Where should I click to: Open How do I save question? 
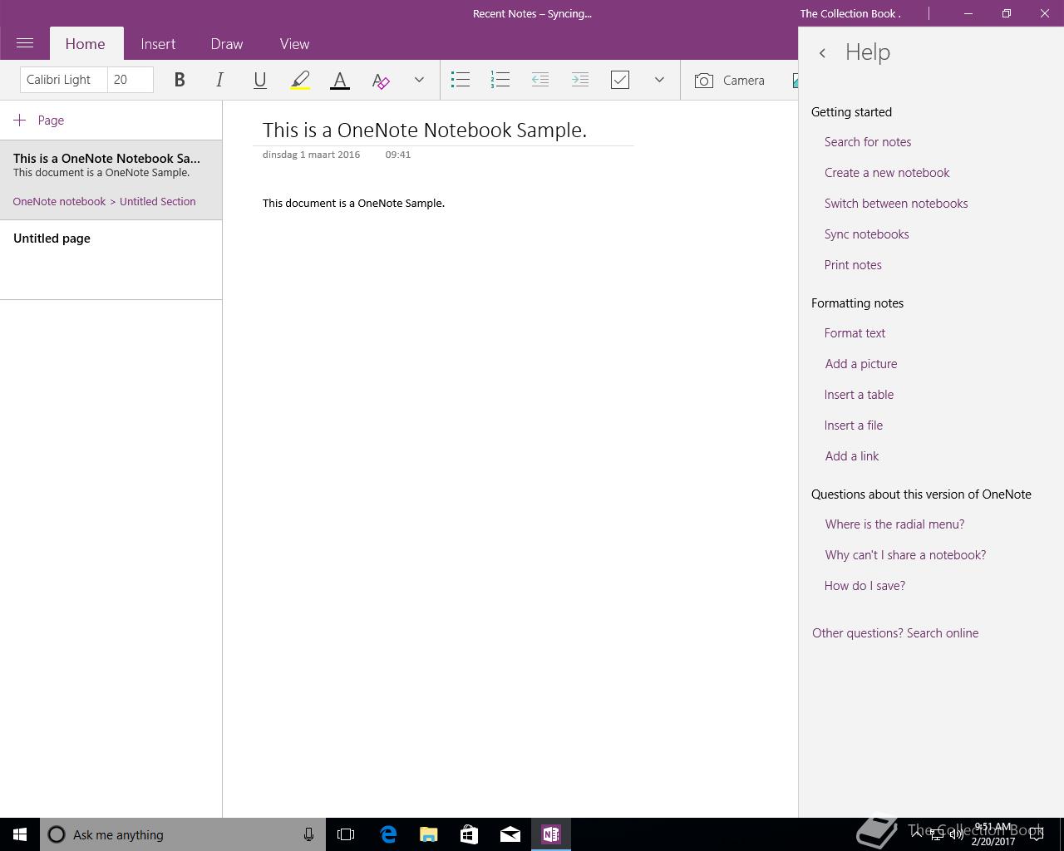point(864,586)
